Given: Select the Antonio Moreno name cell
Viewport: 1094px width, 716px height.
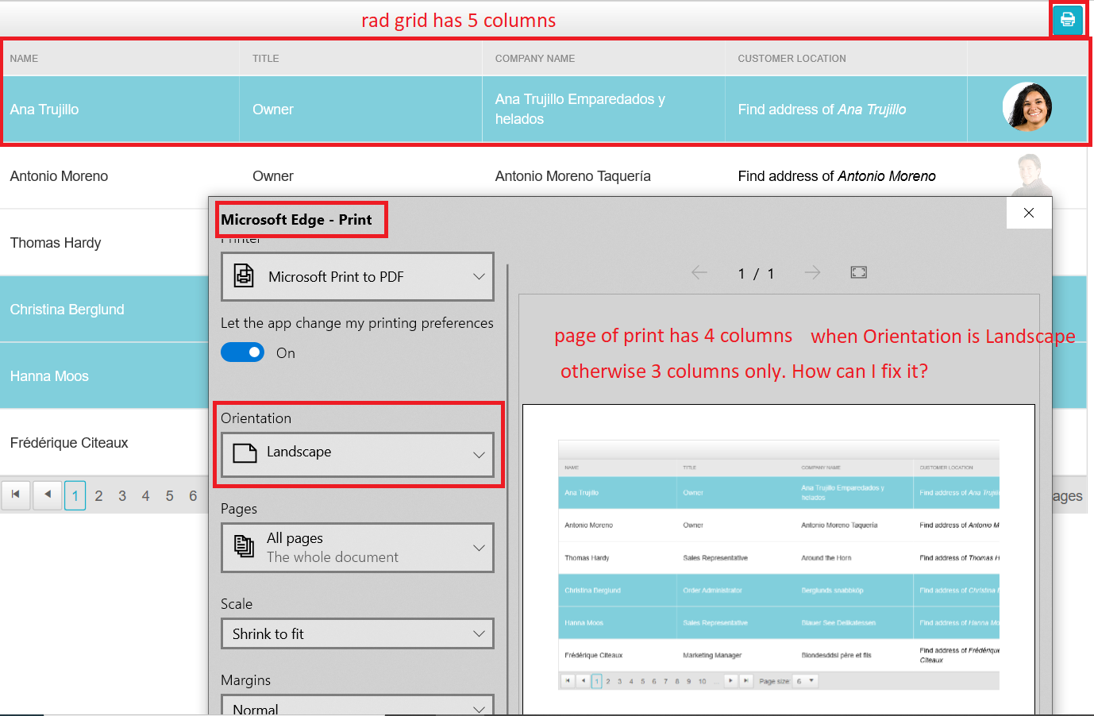Looking at the screenshot, I should [121, 176].
